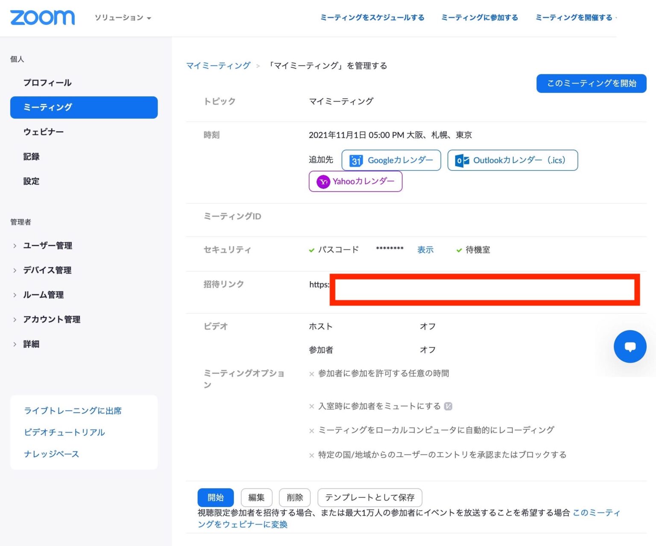Screen dimensions: 656x546
Task: Click the 編集 button
Action: click(x=256, y=497)
